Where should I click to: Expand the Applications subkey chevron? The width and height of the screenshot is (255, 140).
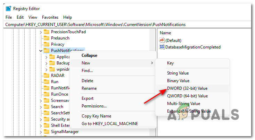click(46, 57)
